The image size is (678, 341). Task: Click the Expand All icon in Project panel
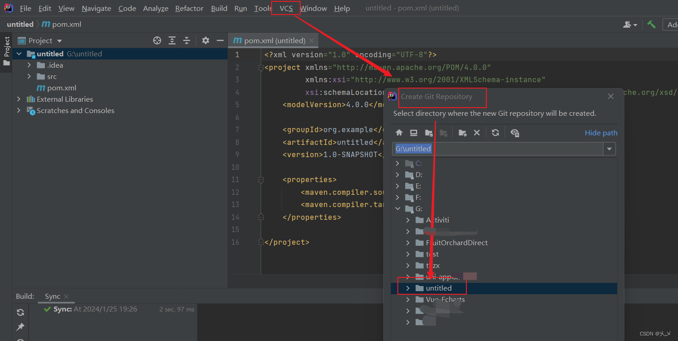pyautogui.click(x=172, y=40)
